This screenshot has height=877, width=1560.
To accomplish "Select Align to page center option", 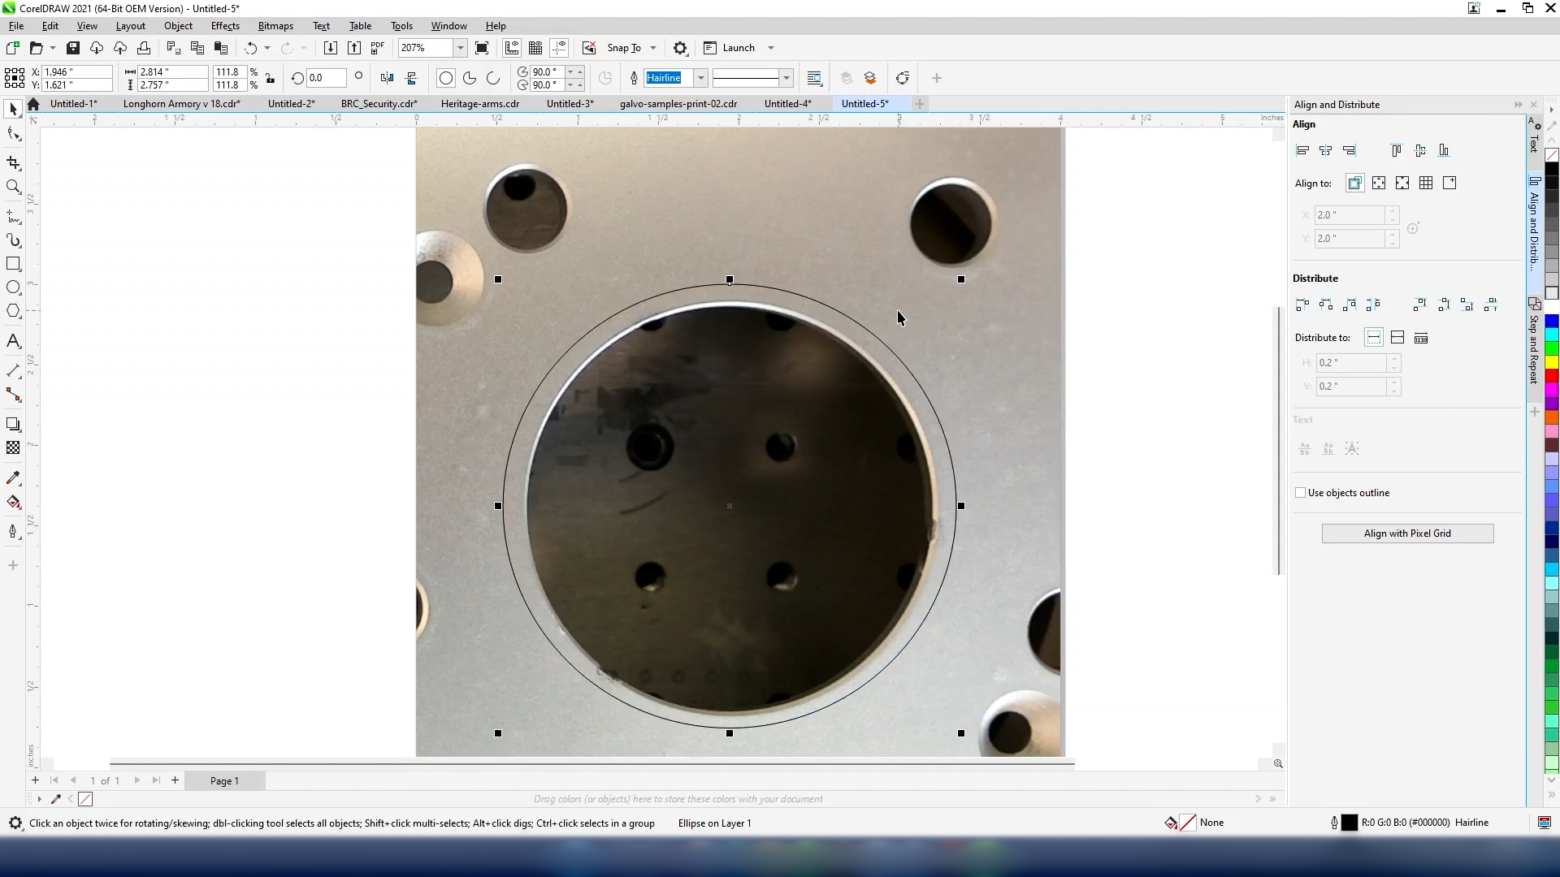I will coord(1402,183).
